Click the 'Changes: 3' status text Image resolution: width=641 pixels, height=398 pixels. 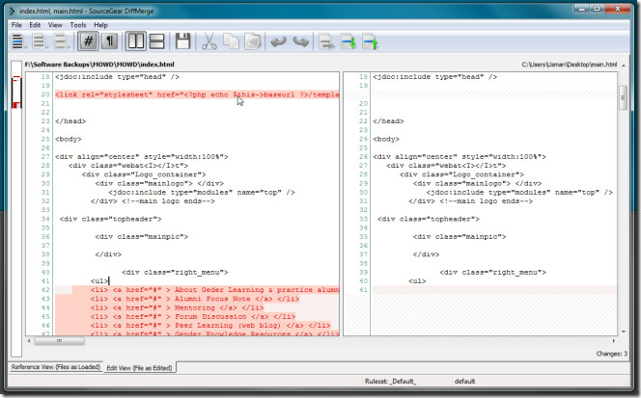(x=611, y=354)
